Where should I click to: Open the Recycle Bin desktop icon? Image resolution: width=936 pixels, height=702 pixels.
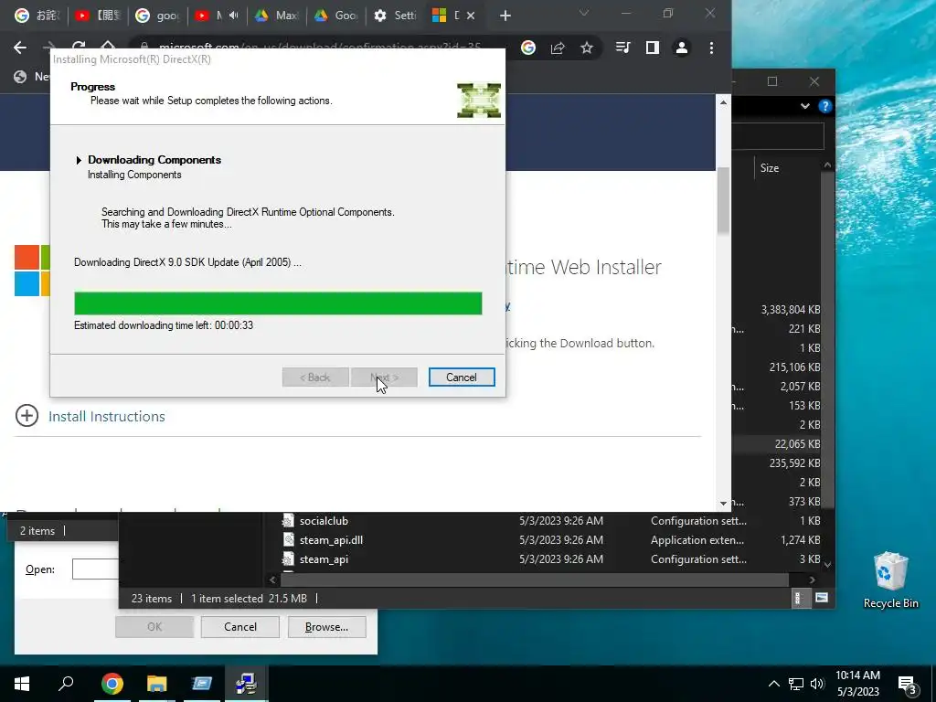pos(890,580)
